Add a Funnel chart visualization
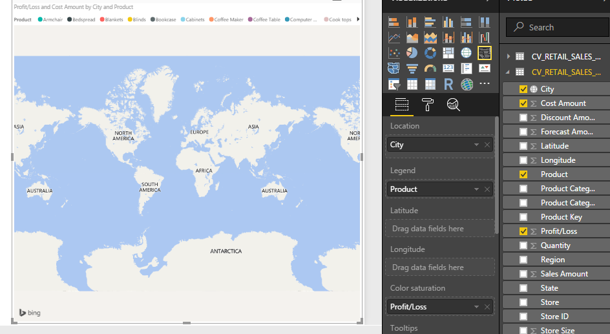 [x=412, y=68]
